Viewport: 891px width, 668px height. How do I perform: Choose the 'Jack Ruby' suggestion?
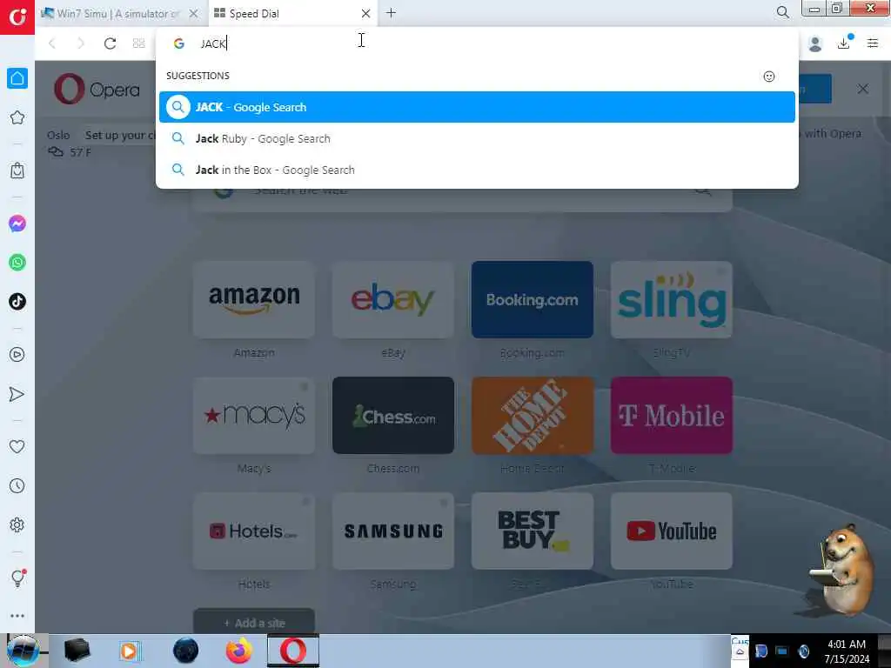(477, 138)
